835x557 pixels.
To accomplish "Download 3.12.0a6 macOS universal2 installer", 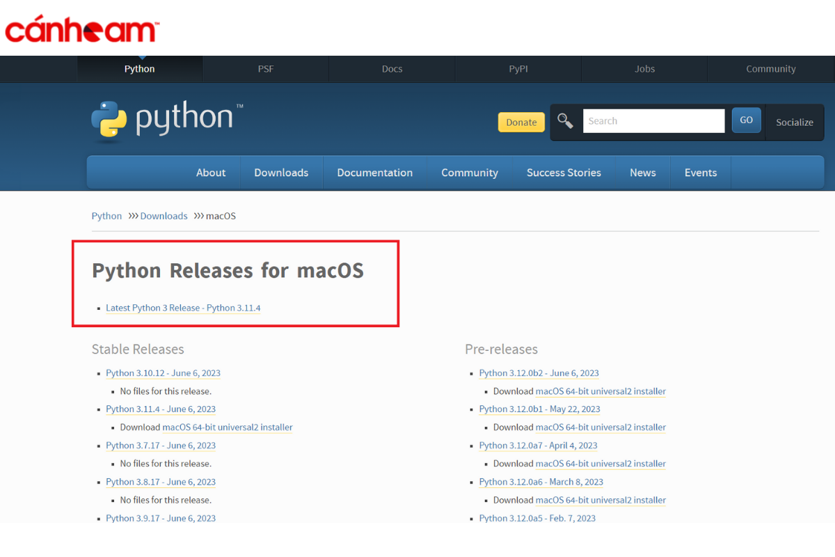I will click(601, 500).
